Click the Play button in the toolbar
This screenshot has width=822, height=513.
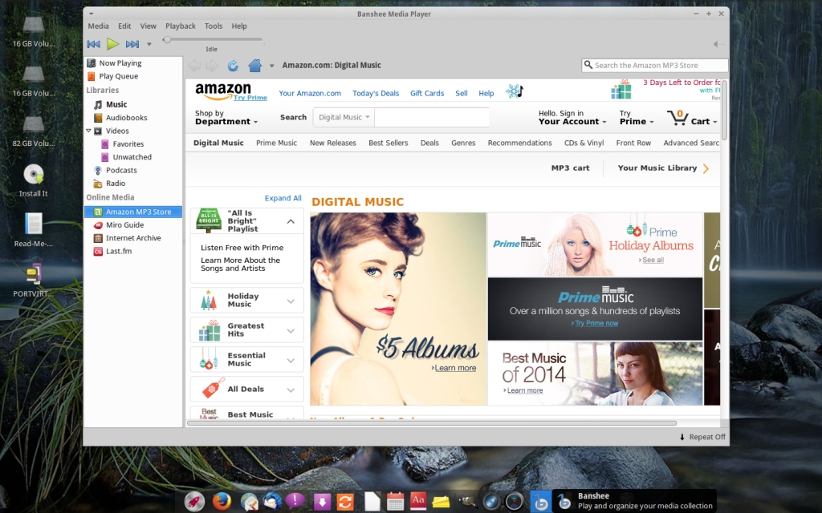113,44
